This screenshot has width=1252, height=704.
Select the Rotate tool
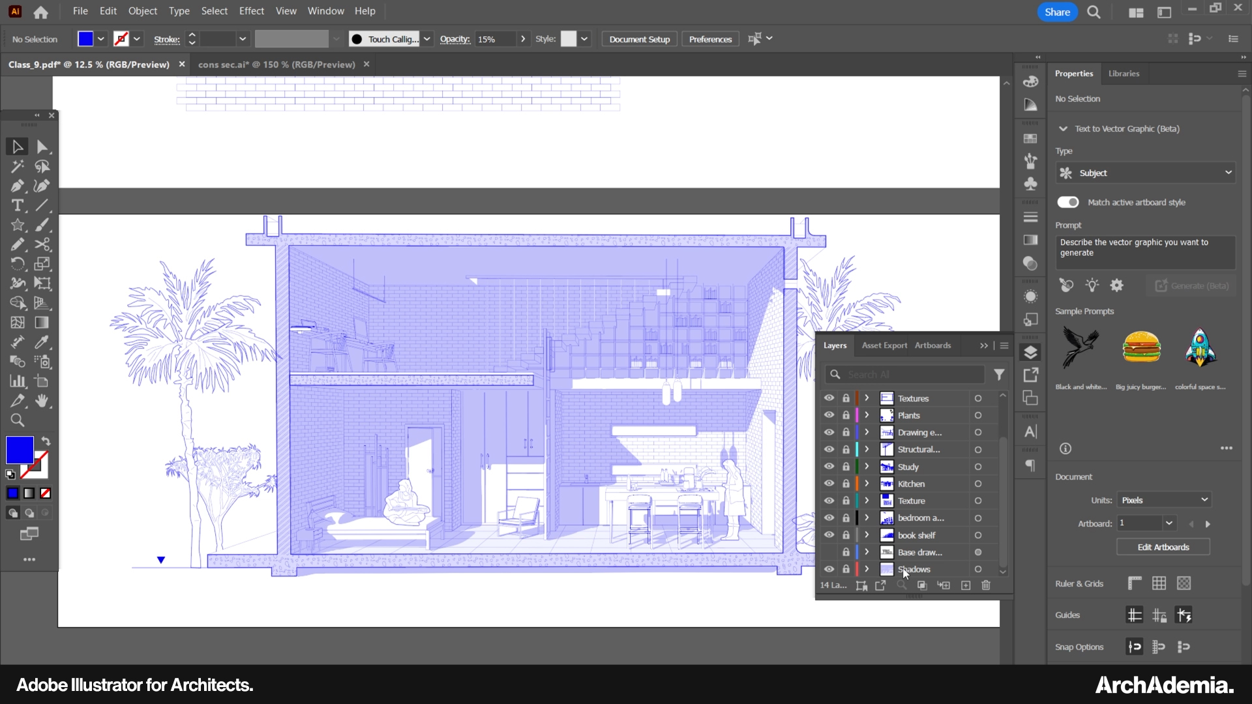click(18, 264)
